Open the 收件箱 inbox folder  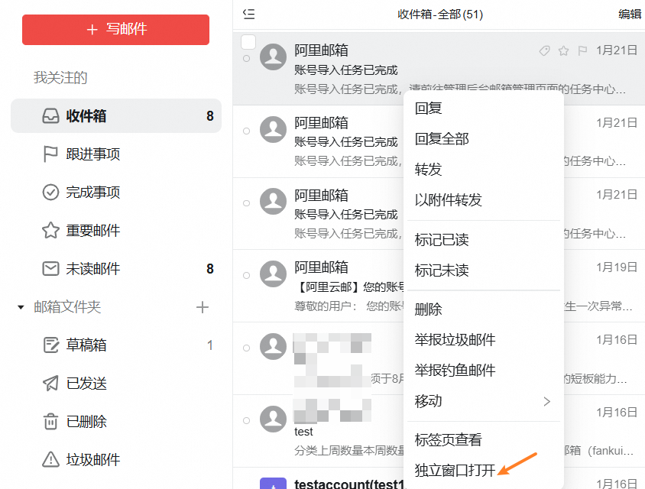[116, 116]
